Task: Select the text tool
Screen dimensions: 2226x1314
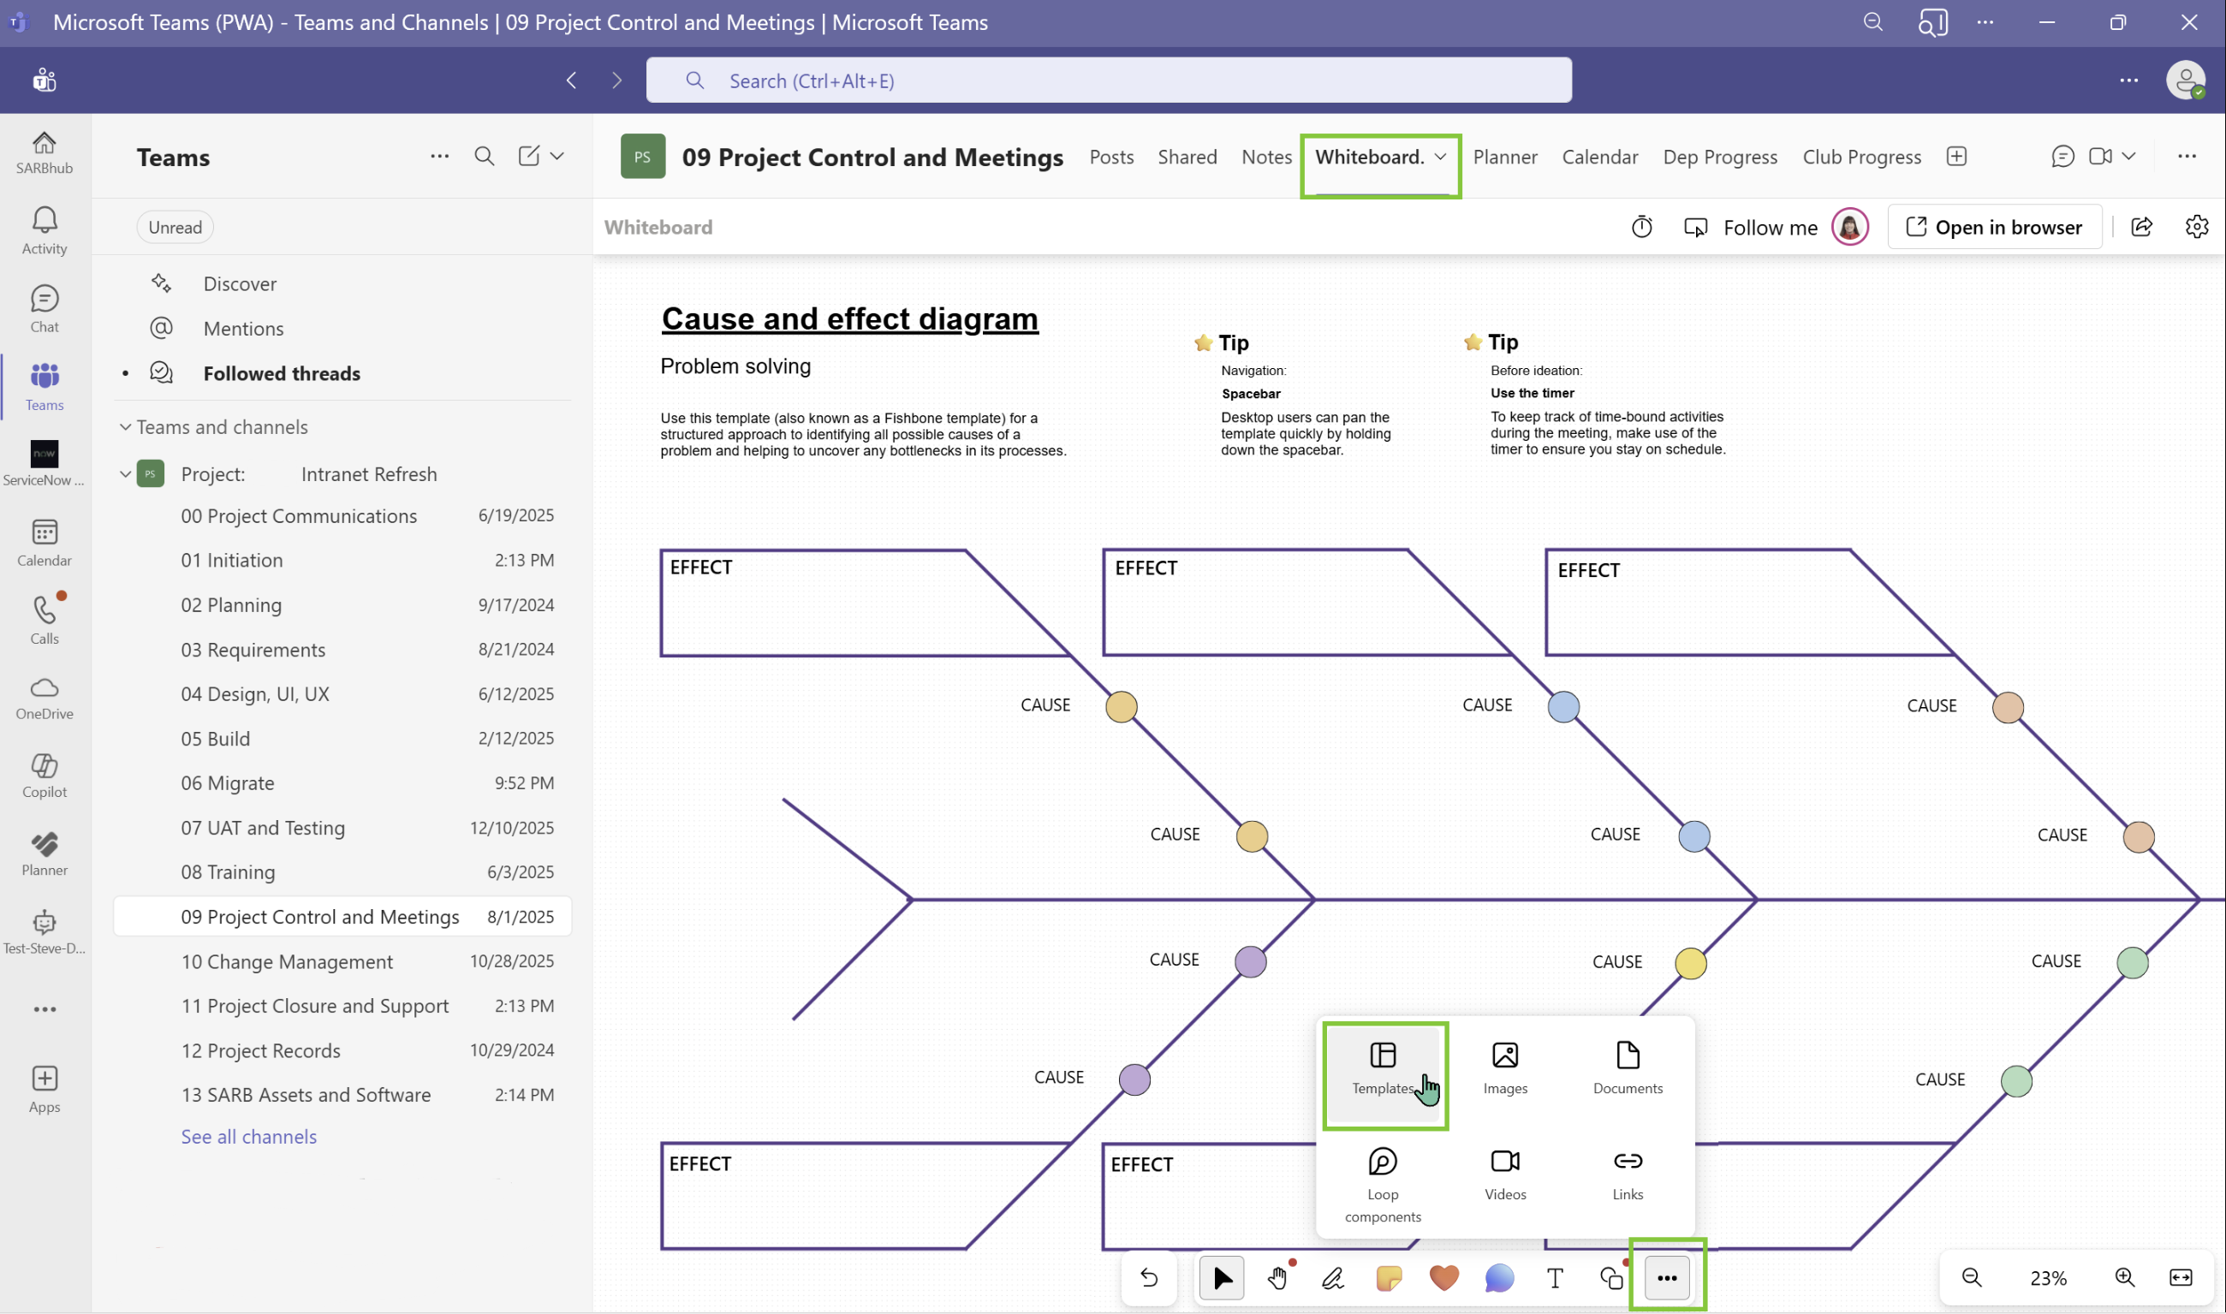Action: (1555, 1278)
